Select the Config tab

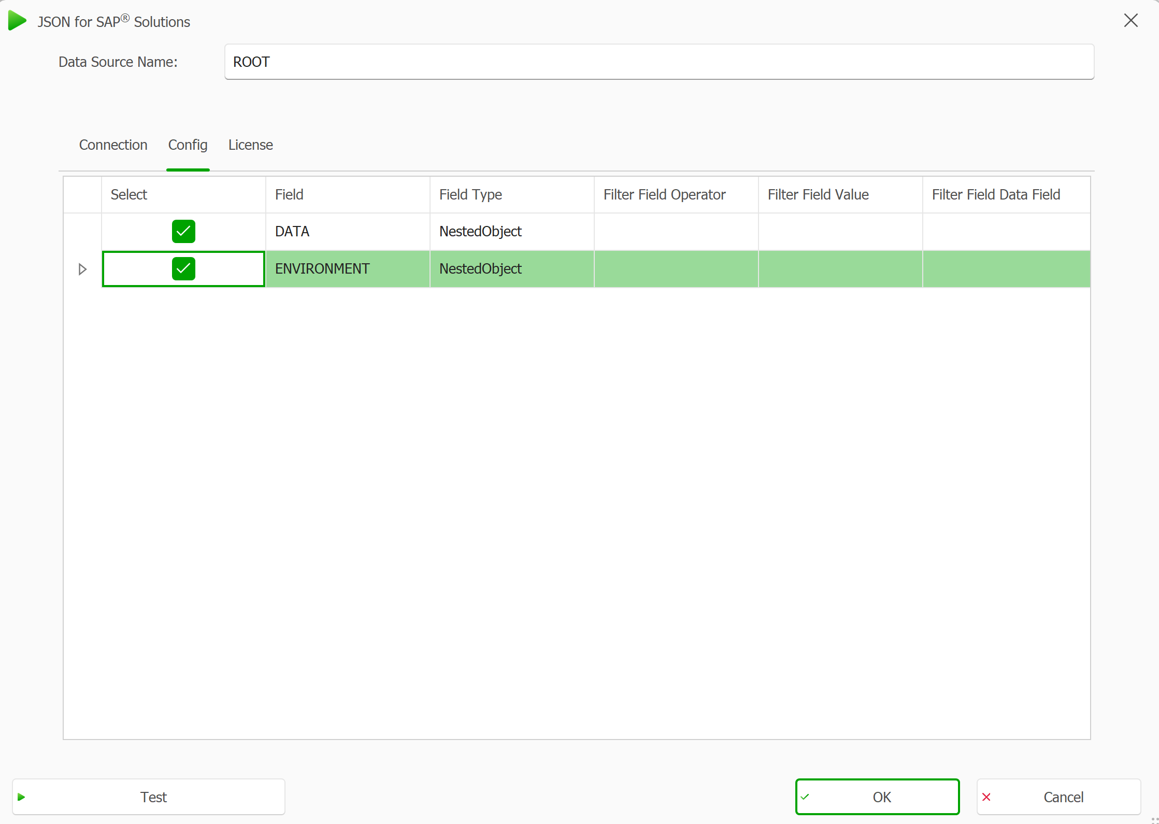point(188,145)
